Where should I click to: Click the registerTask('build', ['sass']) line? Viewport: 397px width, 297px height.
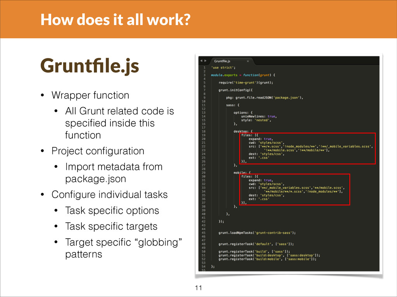pyautogui.click(x=254, y=251)
